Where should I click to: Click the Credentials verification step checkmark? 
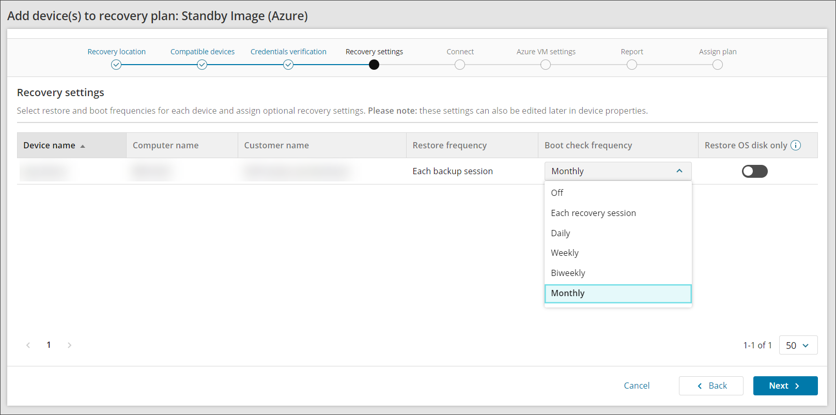(288, 65)
